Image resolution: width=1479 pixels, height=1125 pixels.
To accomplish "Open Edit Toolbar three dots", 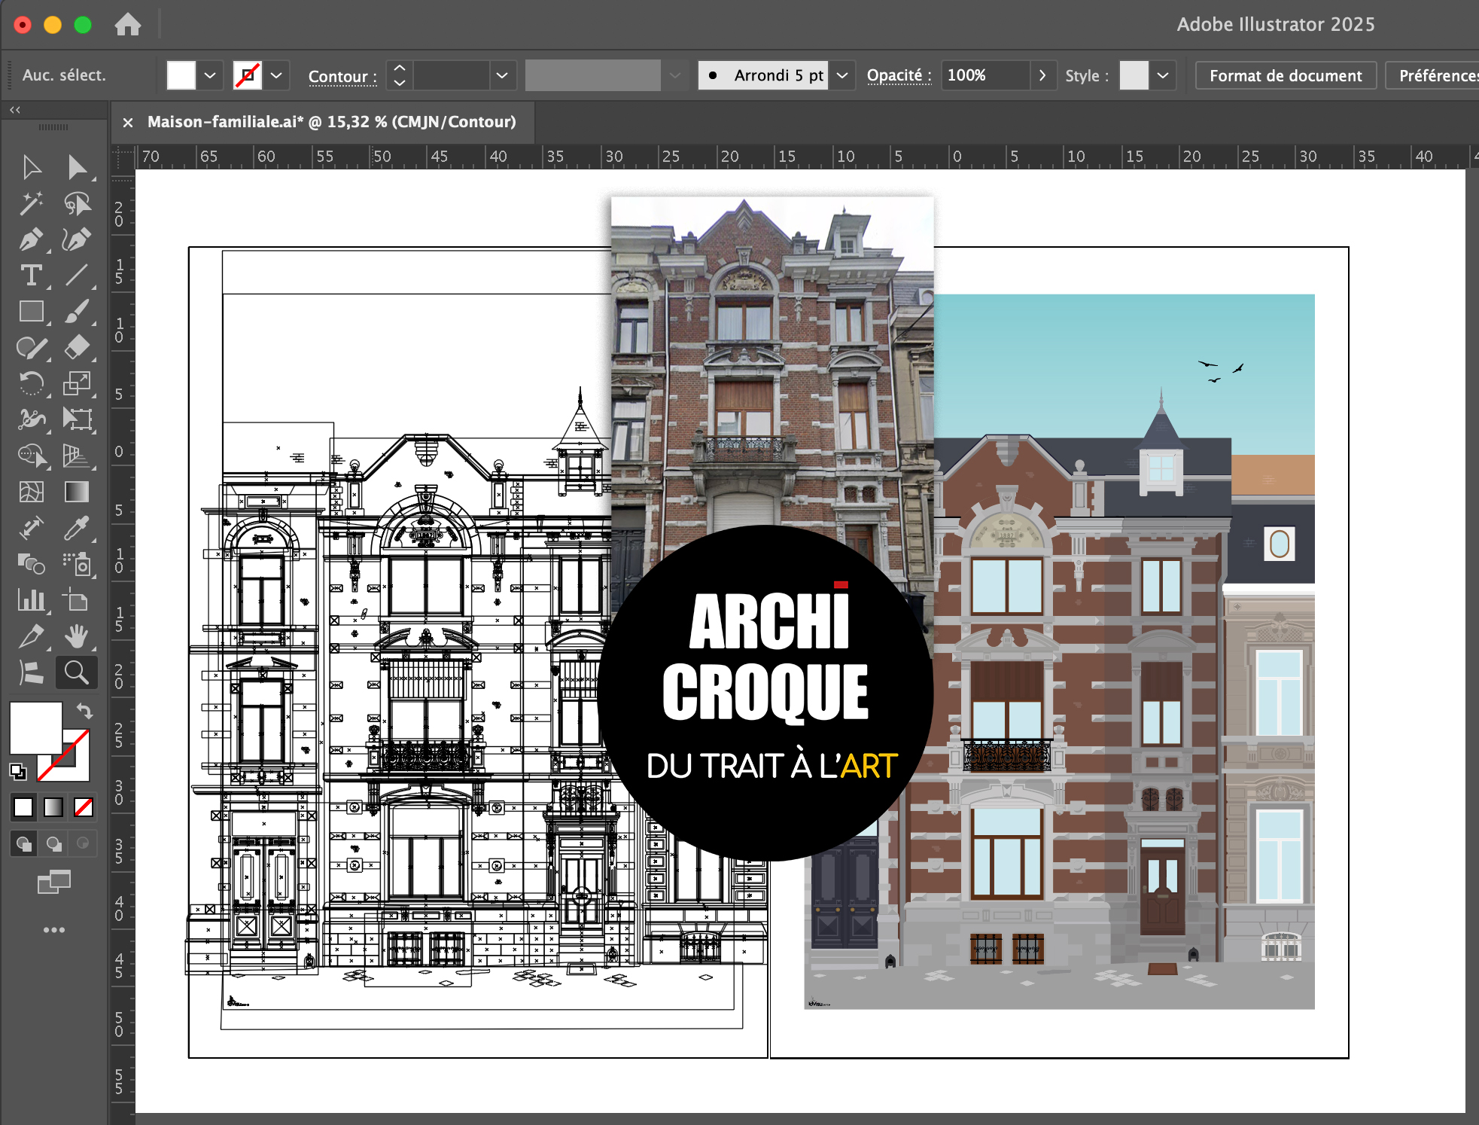I will 54,930.
